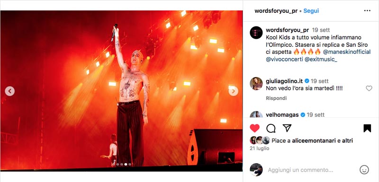Click the Aggiungi un commento field
379x182 pixels.
300,170
